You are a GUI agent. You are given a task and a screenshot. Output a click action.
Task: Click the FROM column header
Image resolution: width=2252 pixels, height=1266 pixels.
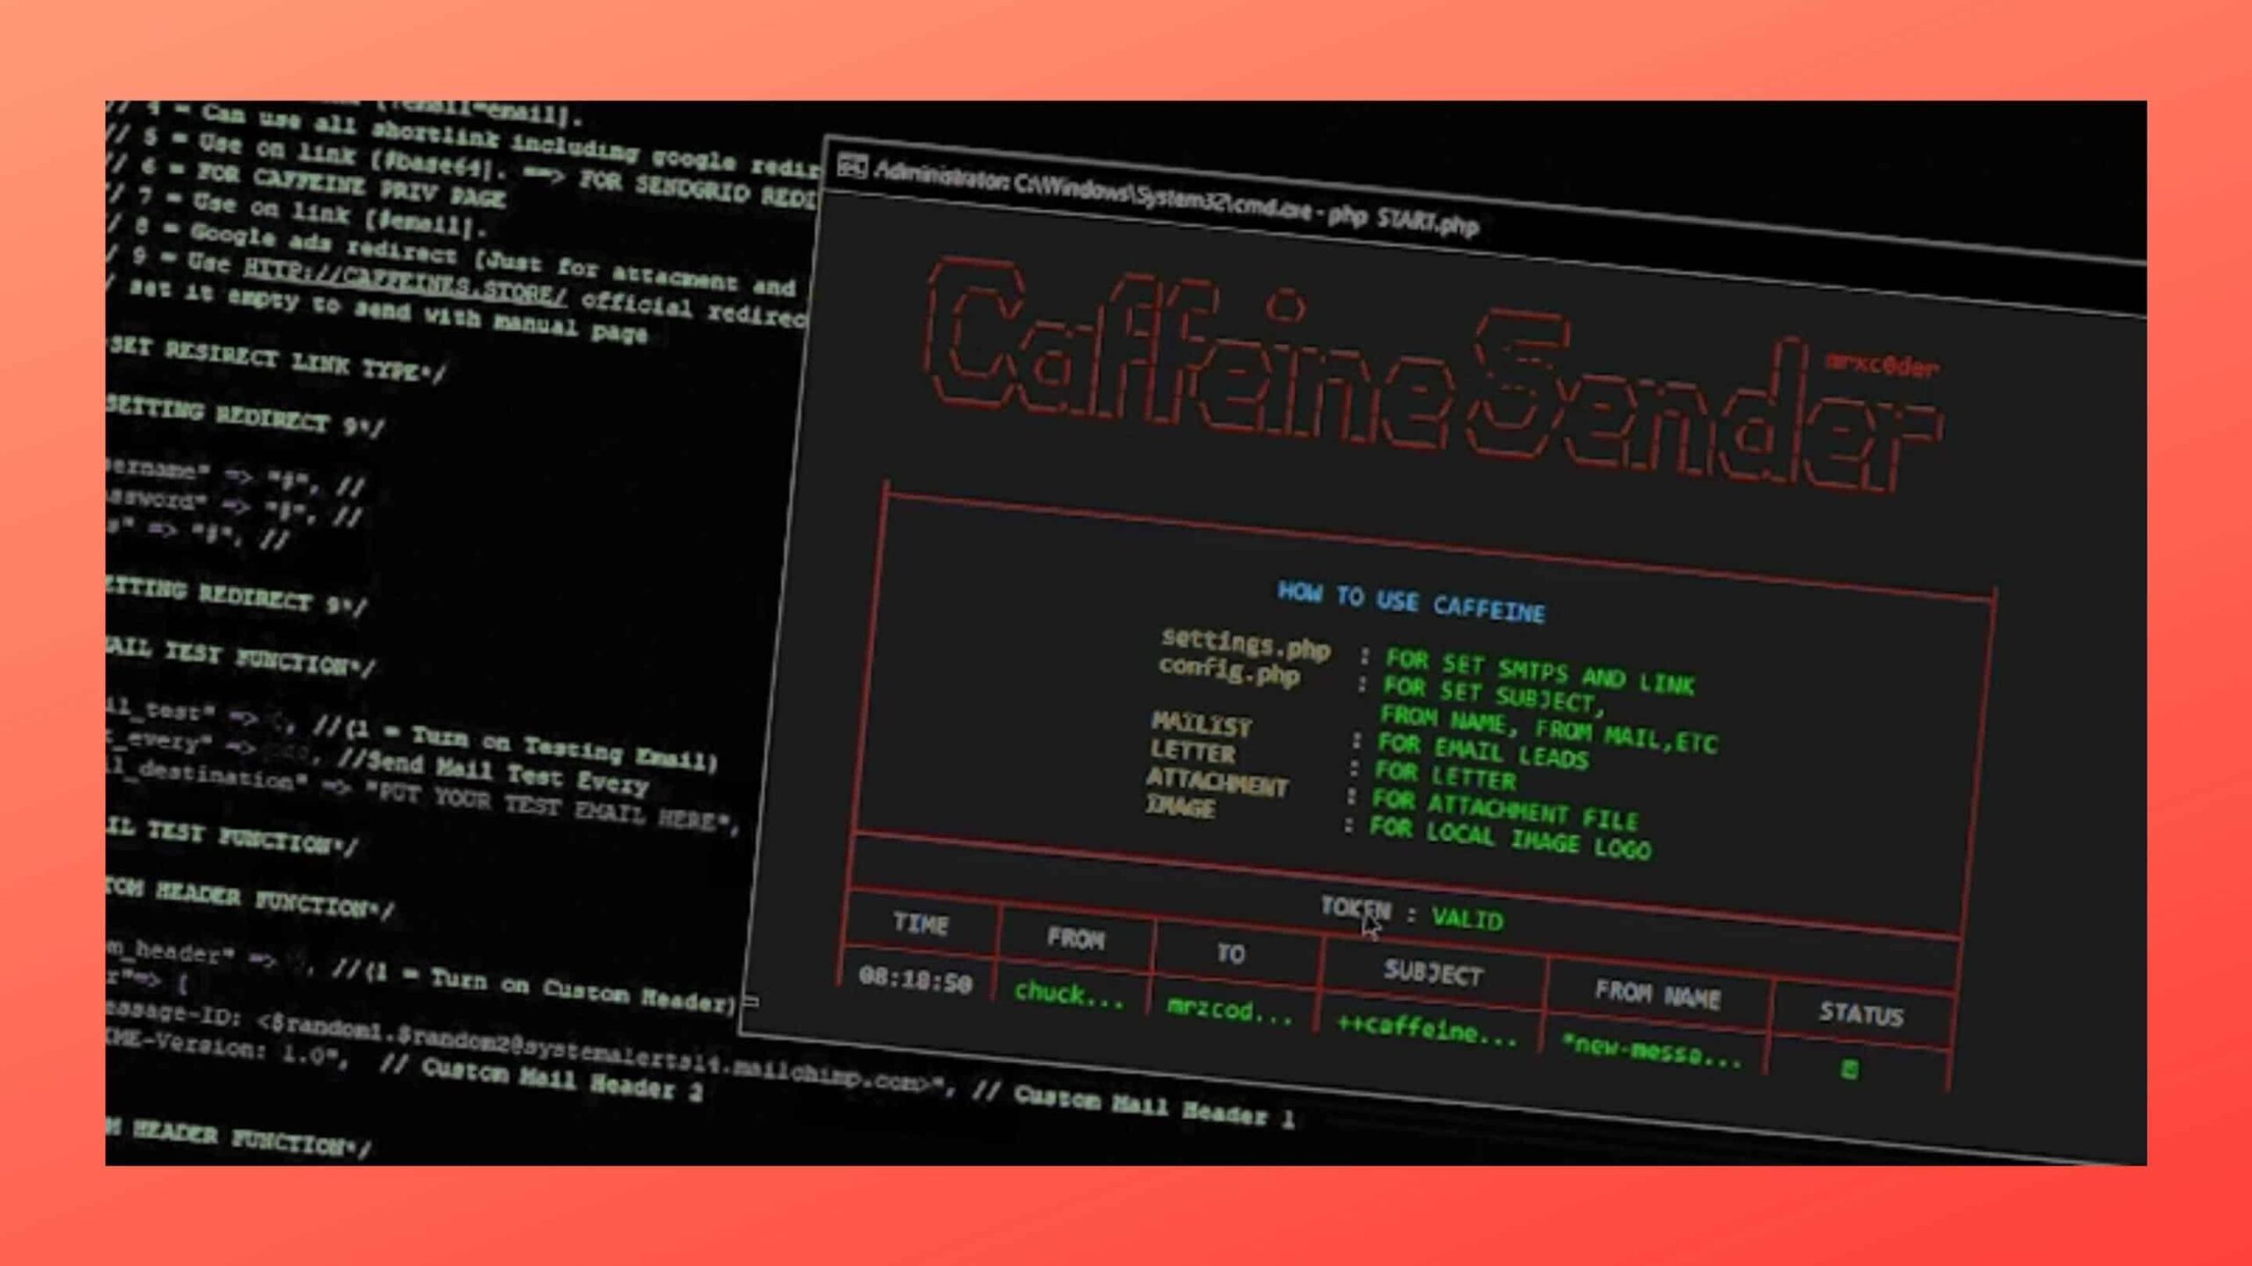[x=1075, y=939]
